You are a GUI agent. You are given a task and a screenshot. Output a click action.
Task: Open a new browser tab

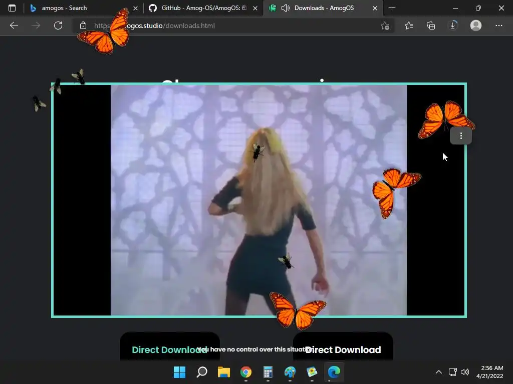tap(392, 8)
